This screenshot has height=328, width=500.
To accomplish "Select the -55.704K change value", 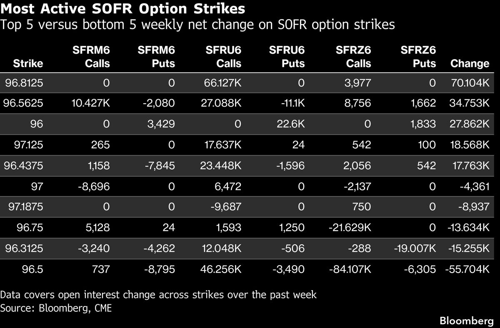I will click(x=467, y=269).
